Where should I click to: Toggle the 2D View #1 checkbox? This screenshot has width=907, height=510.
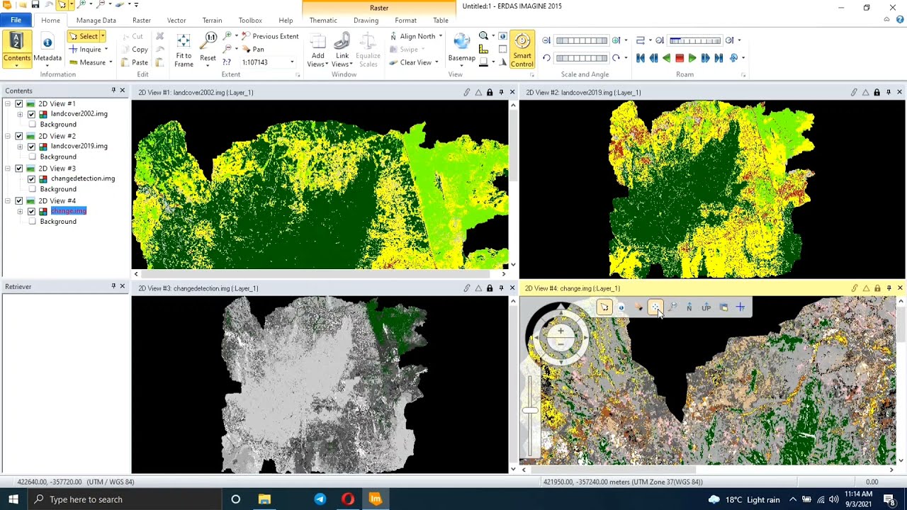tap(19, 104)
